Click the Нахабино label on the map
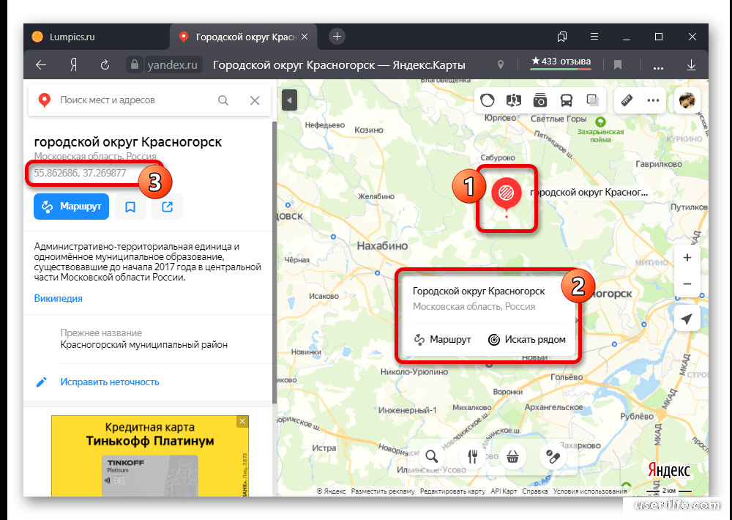Screen dimensions: 732x520 click(x=382, y=246)
